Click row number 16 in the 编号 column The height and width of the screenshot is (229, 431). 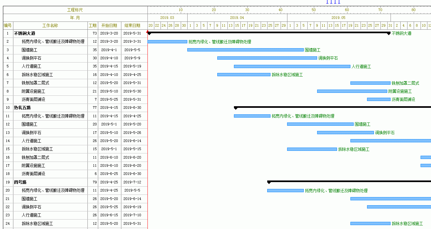[x=8, y=157]
